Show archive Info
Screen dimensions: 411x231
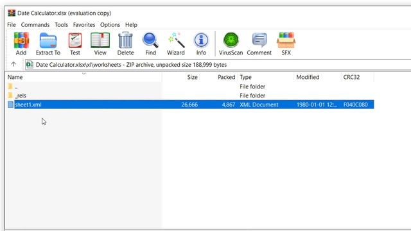(201, 44)
